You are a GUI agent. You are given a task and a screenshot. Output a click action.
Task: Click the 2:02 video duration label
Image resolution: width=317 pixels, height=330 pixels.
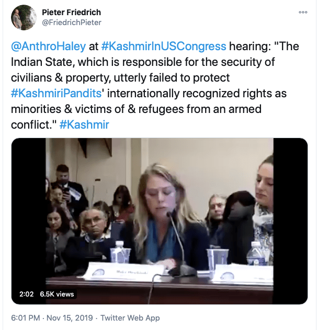[x=27, y=294]
